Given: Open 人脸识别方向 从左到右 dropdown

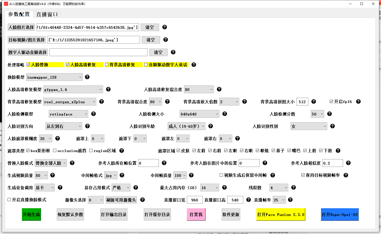Looking at the screenshot, I should pos(64,126).
